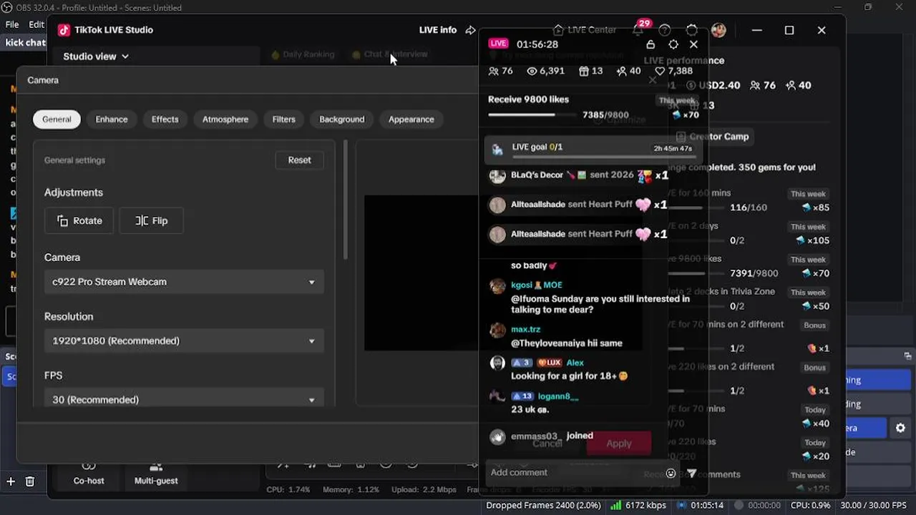Click the Co-host button
The height and width of the screenshot is (515, 916).
tap(89, 474)
